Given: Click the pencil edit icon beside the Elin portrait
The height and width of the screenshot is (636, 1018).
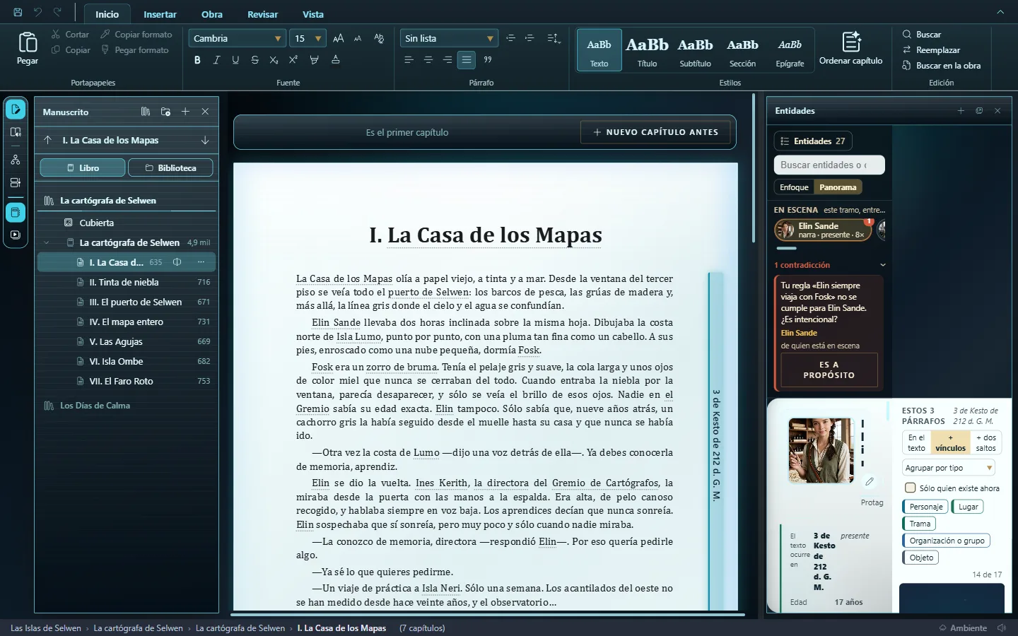Looking at the screenshot, I should tap(870, 481).
